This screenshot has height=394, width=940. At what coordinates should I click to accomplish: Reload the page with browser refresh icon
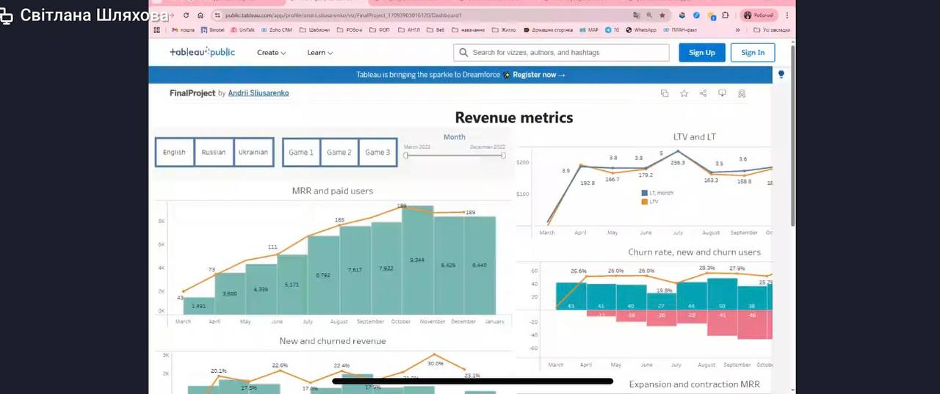pos(186,15)
